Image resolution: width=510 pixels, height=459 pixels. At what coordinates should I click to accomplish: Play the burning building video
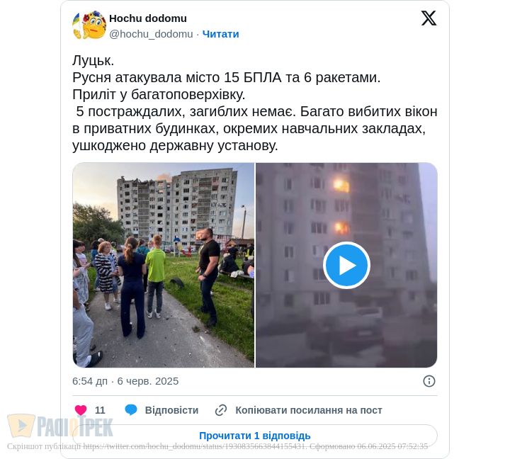point(346,265)
